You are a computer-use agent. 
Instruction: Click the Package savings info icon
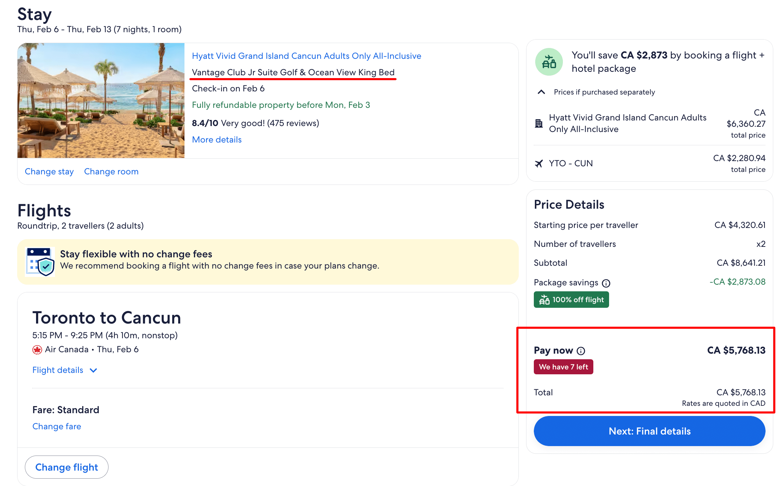pyautogui.click(x=606, y=283)
